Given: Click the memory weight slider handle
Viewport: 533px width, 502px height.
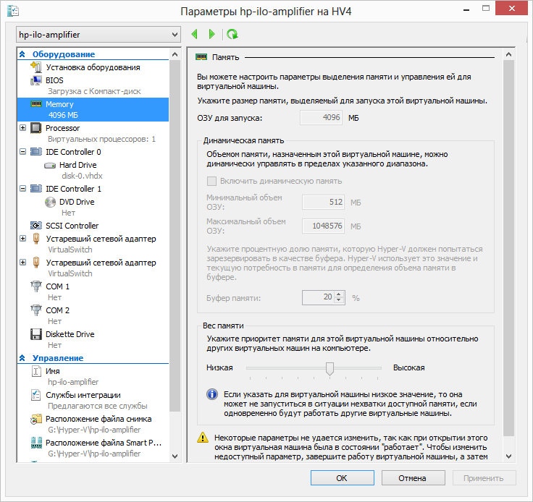Looking at the screenshot, I should pos(330,368).
